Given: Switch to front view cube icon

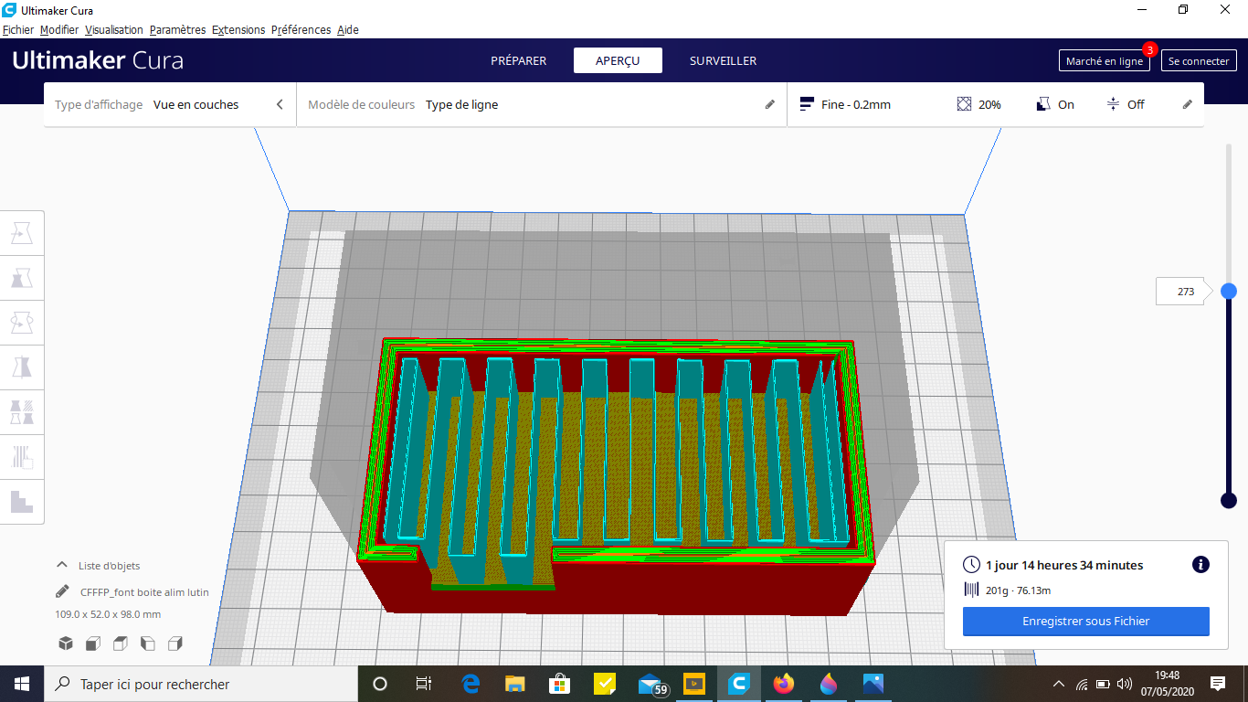Looking at the screenshot, I should (92, 643).
